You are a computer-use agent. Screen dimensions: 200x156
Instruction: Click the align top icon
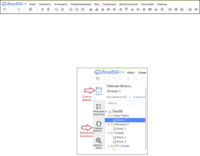tap(126, 9)
